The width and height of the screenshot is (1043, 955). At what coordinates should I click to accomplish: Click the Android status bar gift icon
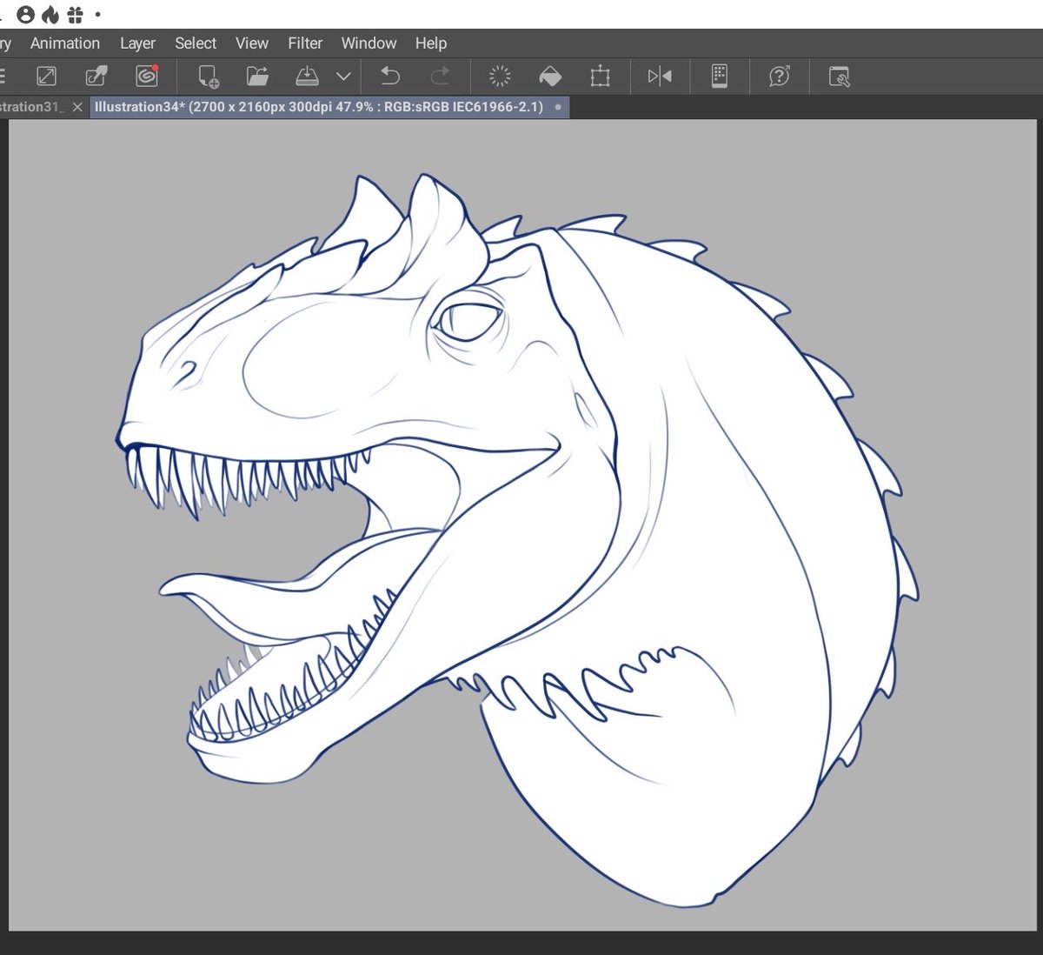point(76,14)
